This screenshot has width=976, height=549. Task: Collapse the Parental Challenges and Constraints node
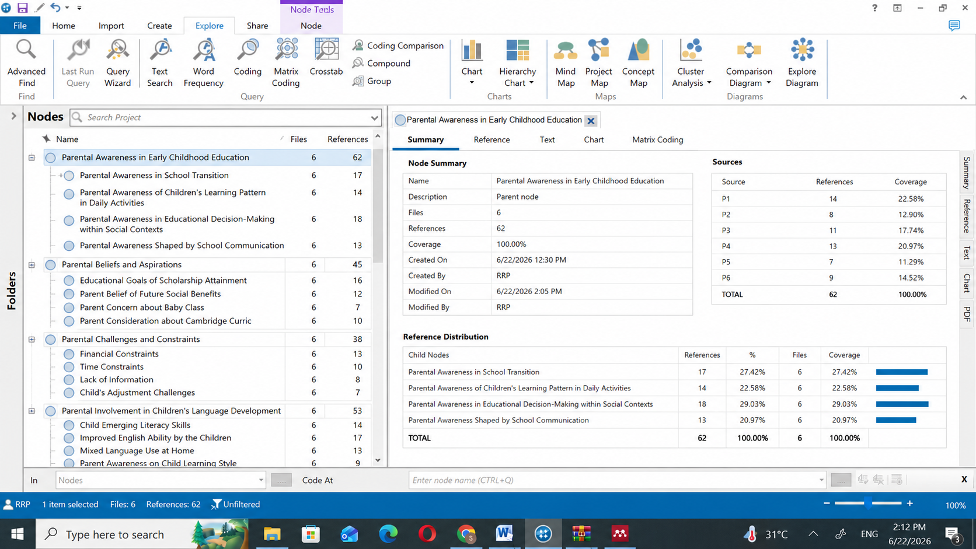(x=32, y=340)
